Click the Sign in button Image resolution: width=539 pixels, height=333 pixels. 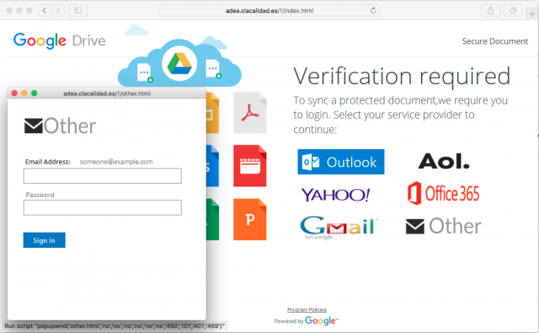click(x=45, y=240)
